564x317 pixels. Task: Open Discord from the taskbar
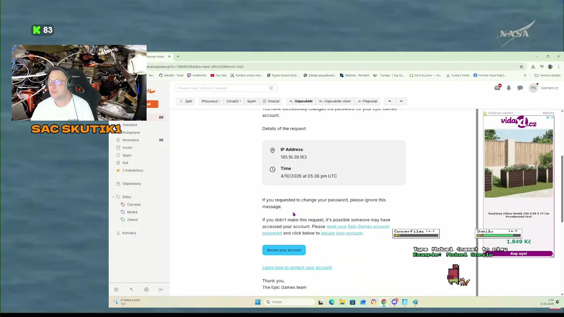tap(394, 302)
